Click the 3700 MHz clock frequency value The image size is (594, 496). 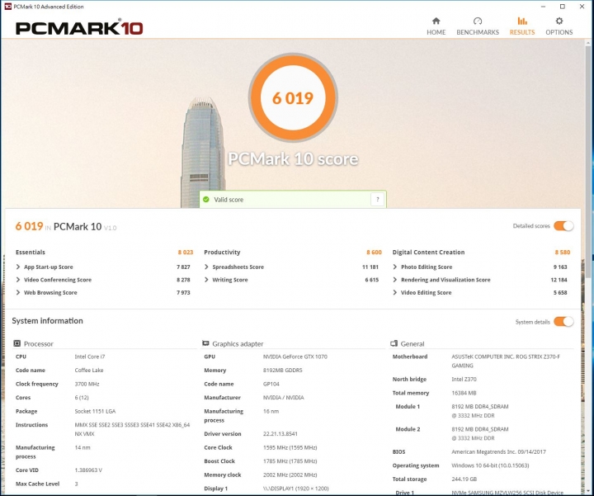tap(87, 384)
